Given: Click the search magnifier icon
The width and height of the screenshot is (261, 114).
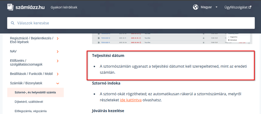Looking at the screenshot, I should click(12, 23).
